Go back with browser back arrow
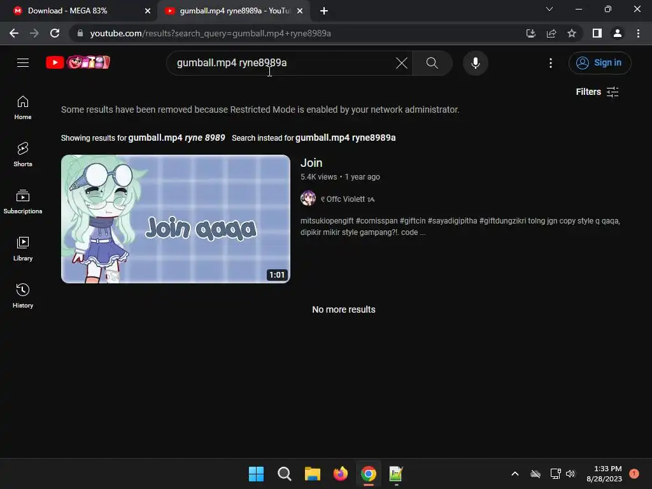Screen dimensions: 652x489 pyautogui.click(x=14, y=33)
